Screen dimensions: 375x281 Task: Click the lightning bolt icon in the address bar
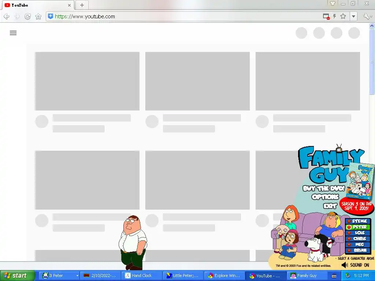click(x=335, y=16)
